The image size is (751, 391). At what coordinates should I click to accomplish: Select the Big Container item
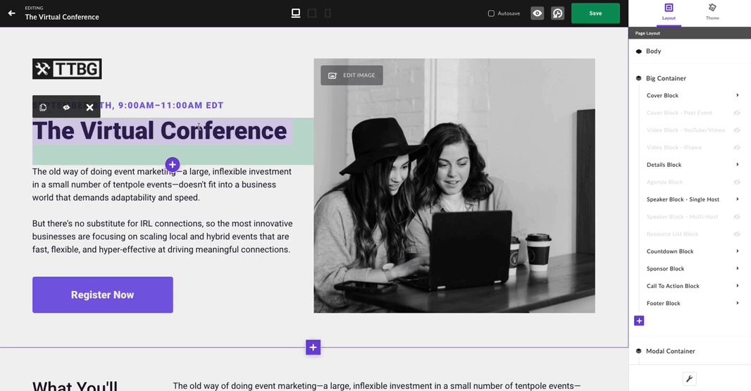pos(666,78)
